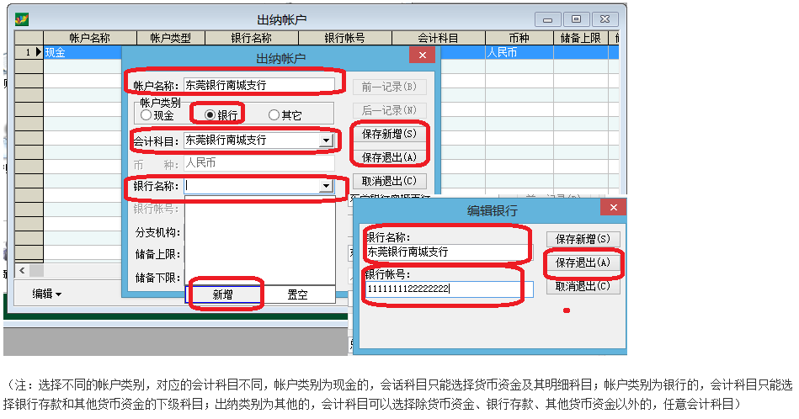Click the disabled 币种 field showing 人民币
This screenshot has width=799, height=419.
pyautogui.click(x=258, y=163)
